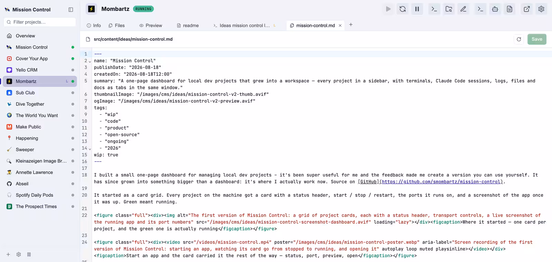Switch to the Files tab
This screenshot has height=262, width=552.
click(117, 26)
